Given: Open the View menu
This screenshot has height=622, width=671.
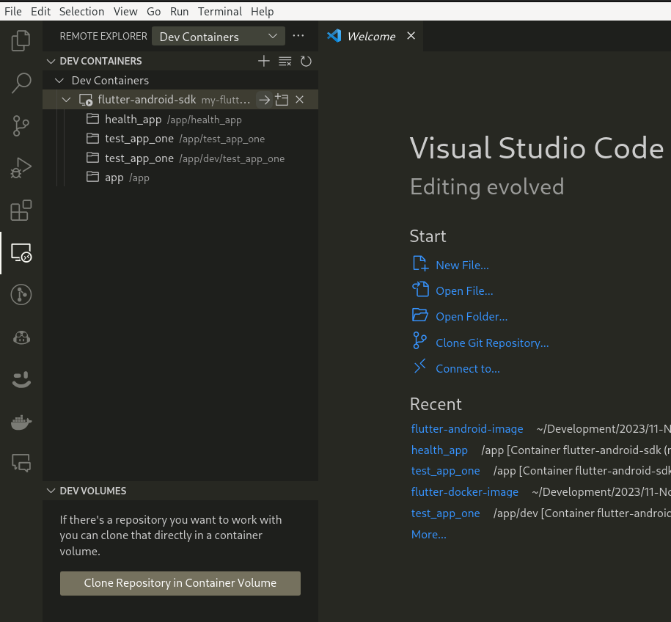Looking at the screenshot, I should tap(125, 12).
